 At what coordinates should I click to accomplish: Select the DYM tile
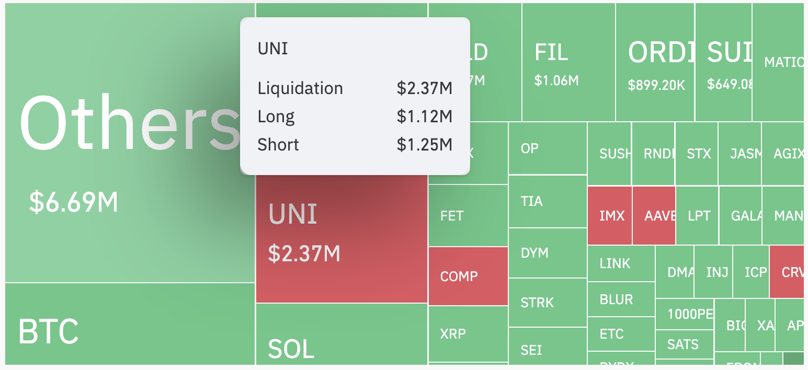click(x=548, y=253)
